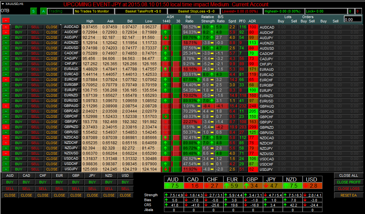The image size is (365, 214).
Task: Click BUY under the CAD basket
Action: 26,182
